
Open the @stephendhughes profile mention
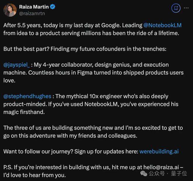(27, 96)
